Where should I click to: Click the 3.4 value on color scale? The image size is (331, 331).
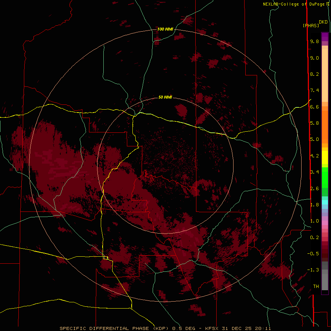pyautogui.click(x=314, y=172)
